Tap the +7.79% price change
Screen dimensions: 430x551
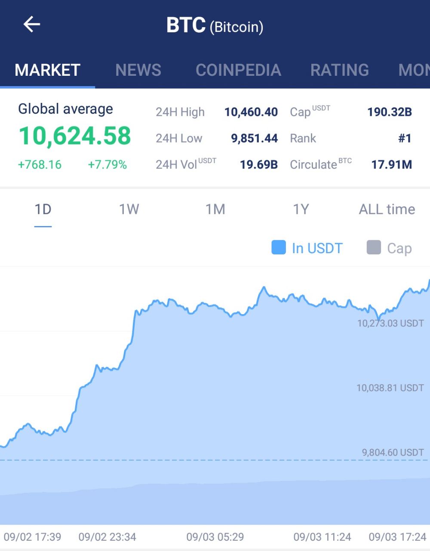click(x=107, y=164)
